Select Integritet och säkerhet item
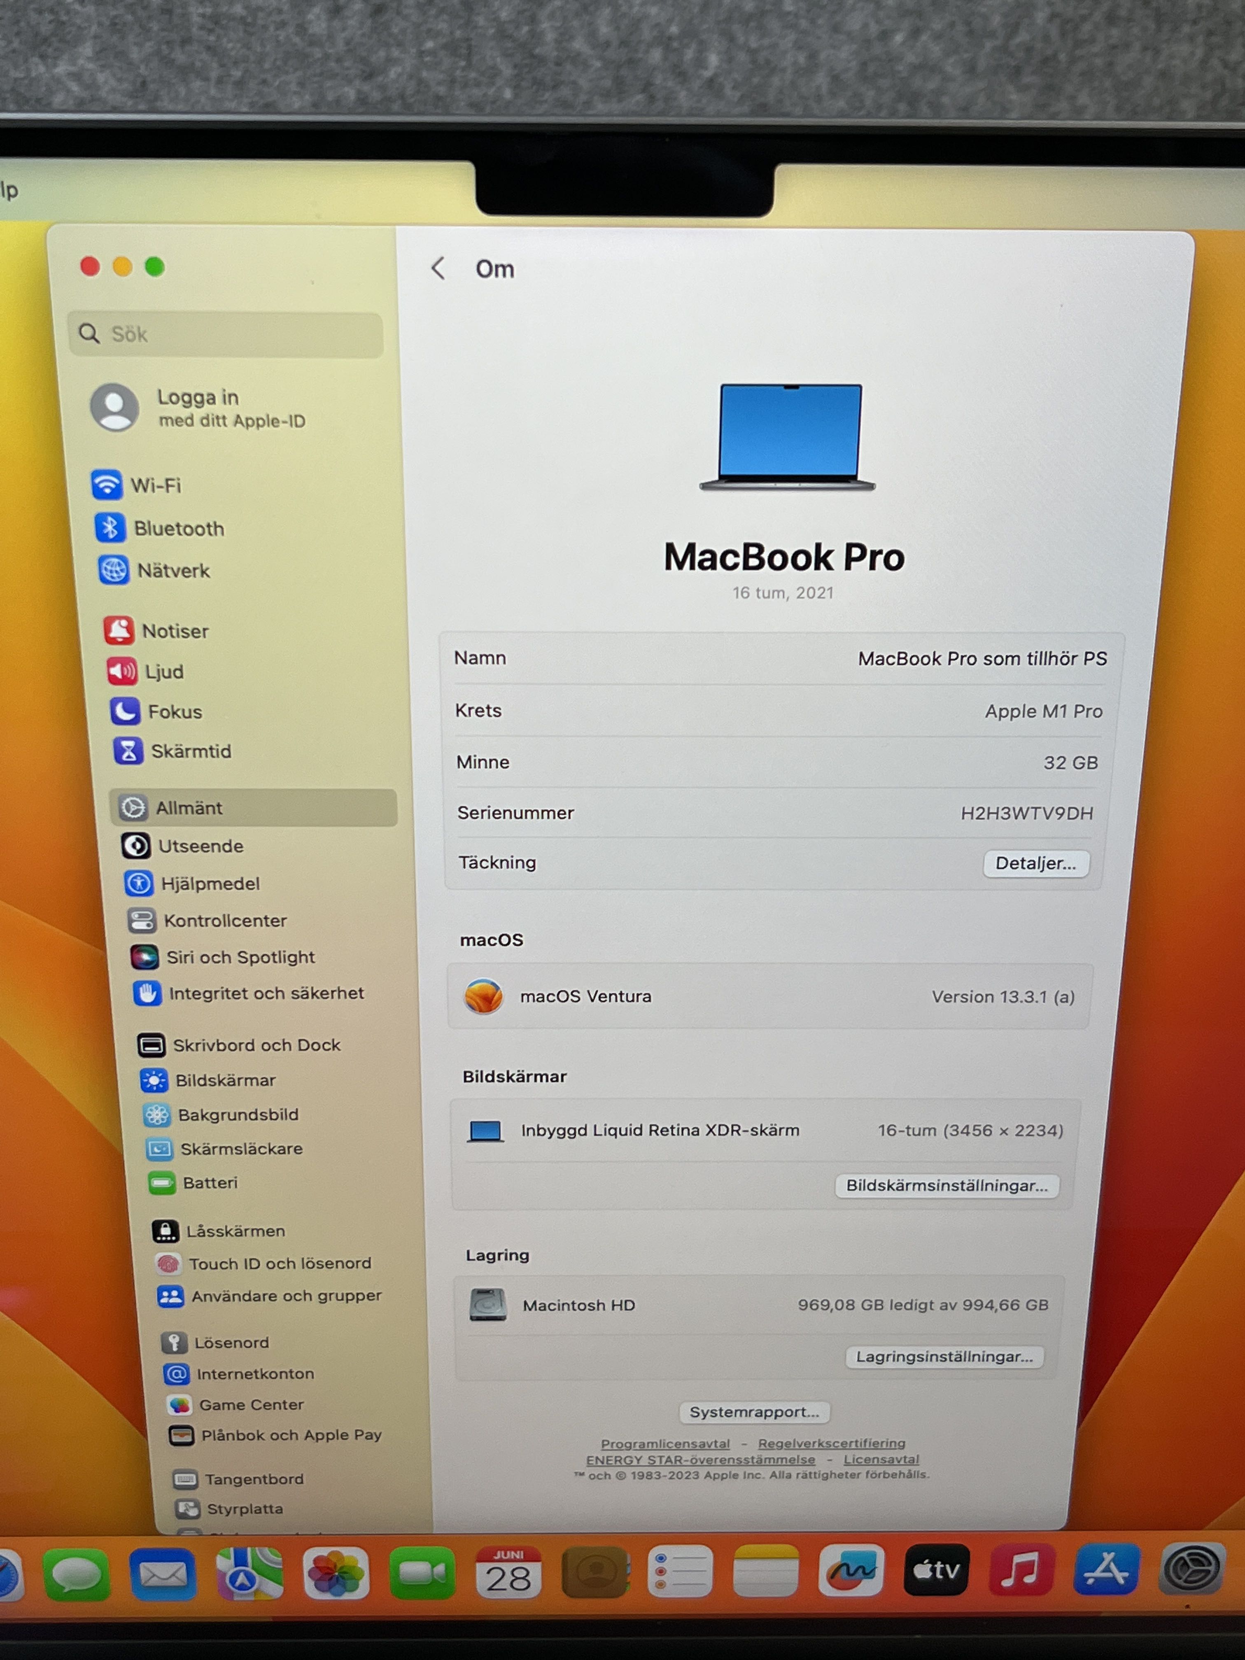Screen dimensions: 1245x1660 pyautogui.click(x=266, y=993)
